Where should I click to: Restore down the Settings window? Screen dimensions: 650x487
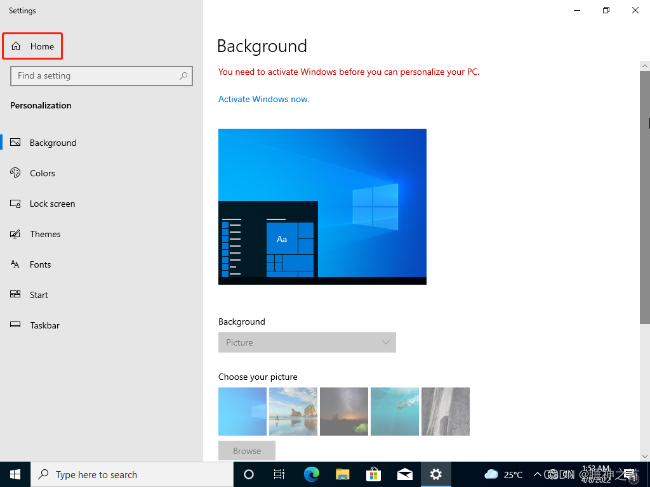(x=606, y=10)
